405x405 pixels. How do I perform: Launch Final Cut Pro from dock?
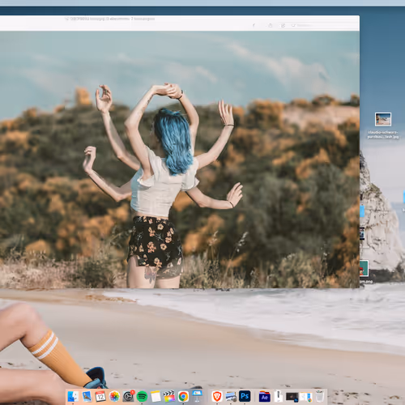(x=169, y=396)
